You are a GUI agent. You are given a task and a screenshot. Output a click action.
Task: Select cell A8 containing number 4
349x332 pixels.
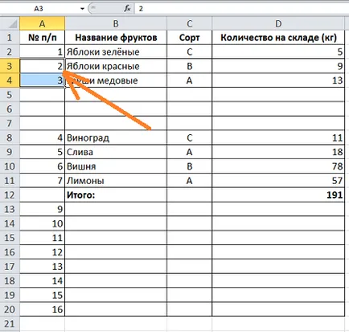pos(42,137)
